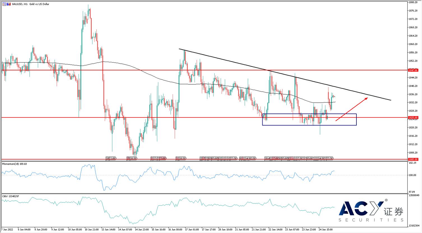Click the red 1805.00 price level label

pyautogui.click(x=413, y=160)
